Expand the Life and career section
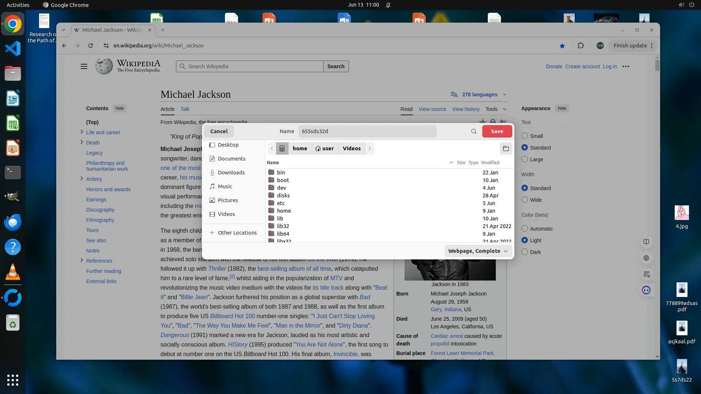 click(81, 132)
